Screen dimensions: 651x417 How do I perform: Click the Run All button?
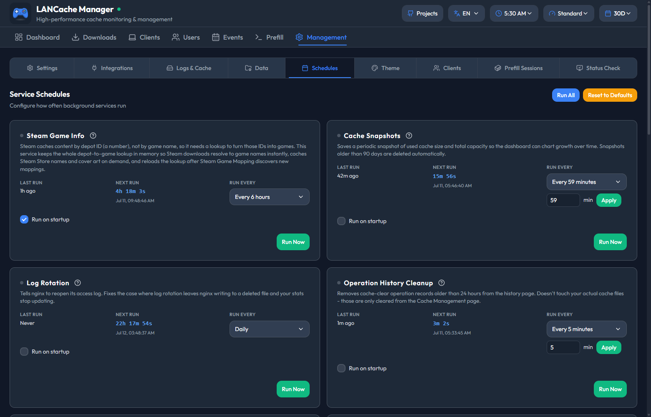[x=566, y=95]
